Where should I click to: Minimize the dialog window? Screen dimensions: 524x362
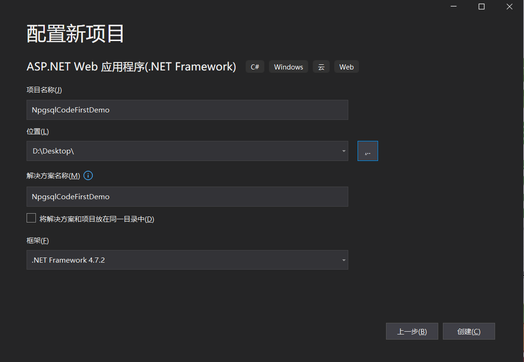[454, 7]
